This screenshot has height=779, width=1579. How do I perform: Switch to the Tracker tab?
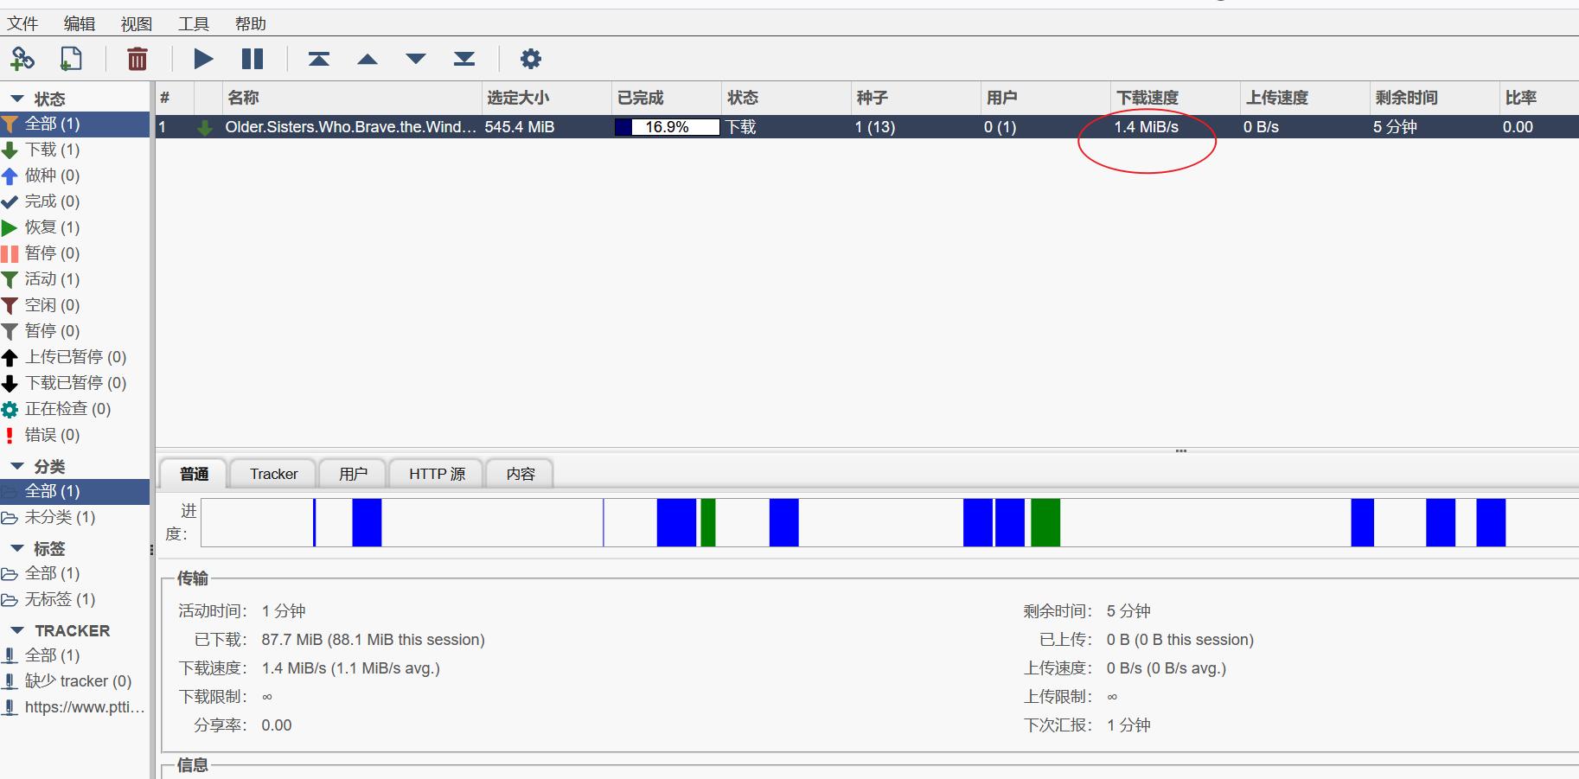point(272,474)
